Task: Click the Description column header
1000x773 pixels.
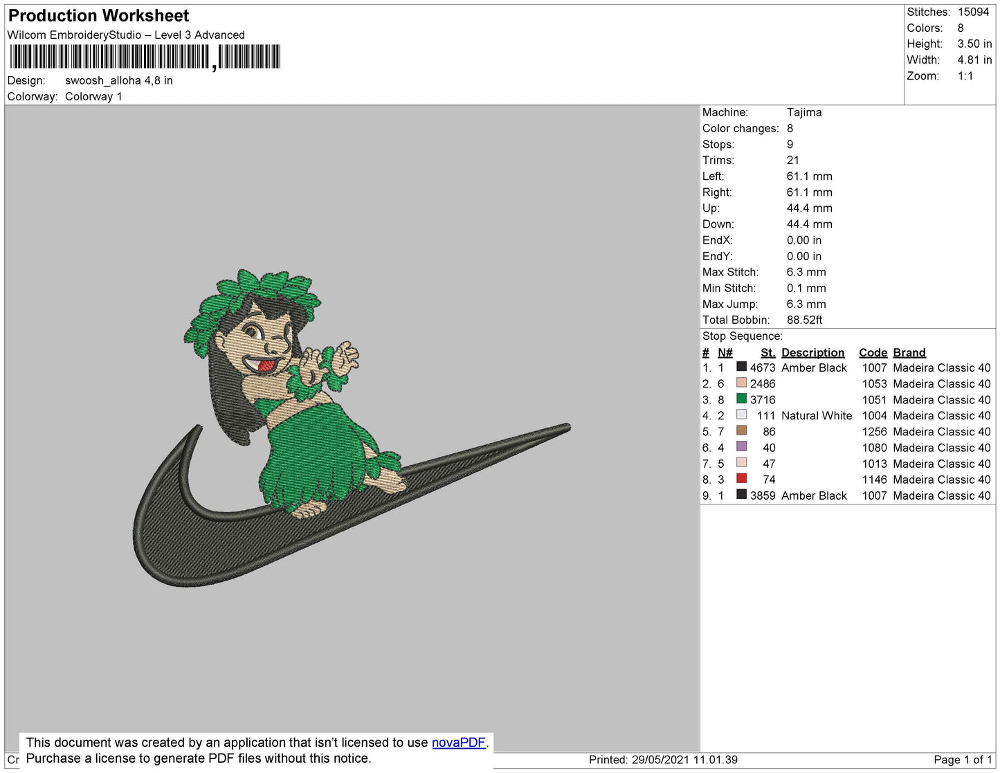Action: point(812,352)
